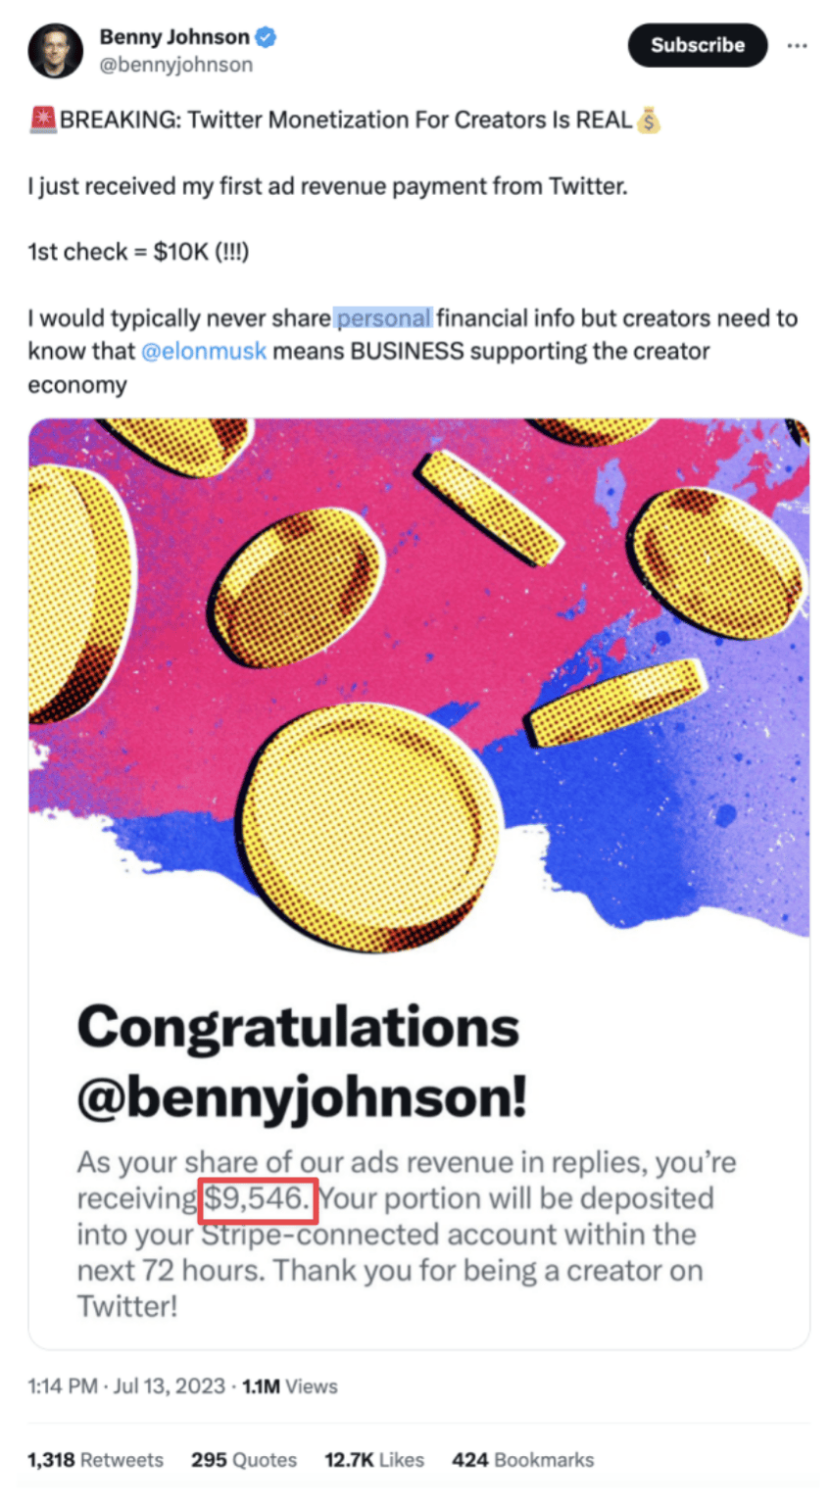Click Benny Johnson's verified badge

click(266, 35)
